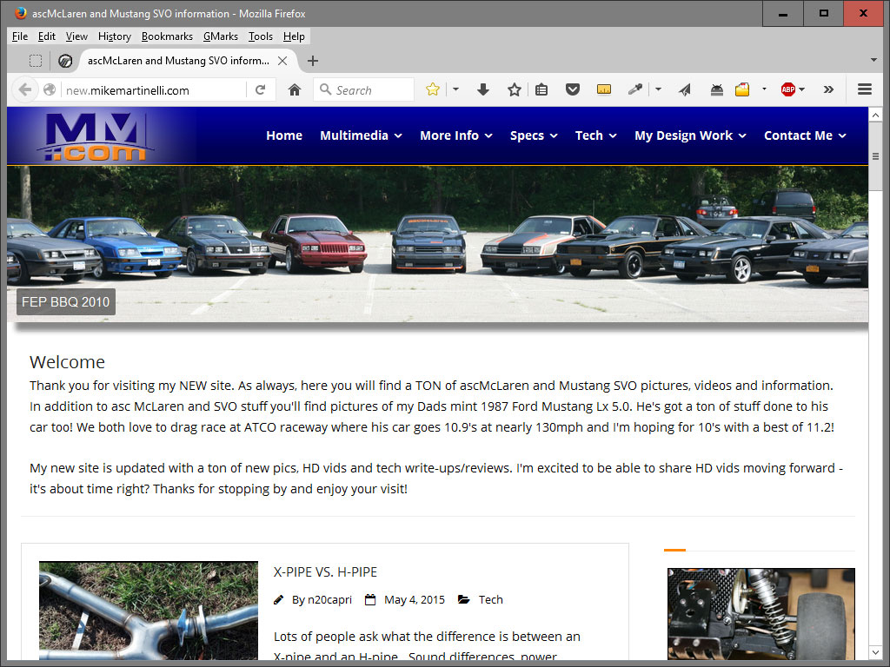Expand the bookmark star dropdown arrow

click(455, 89)
